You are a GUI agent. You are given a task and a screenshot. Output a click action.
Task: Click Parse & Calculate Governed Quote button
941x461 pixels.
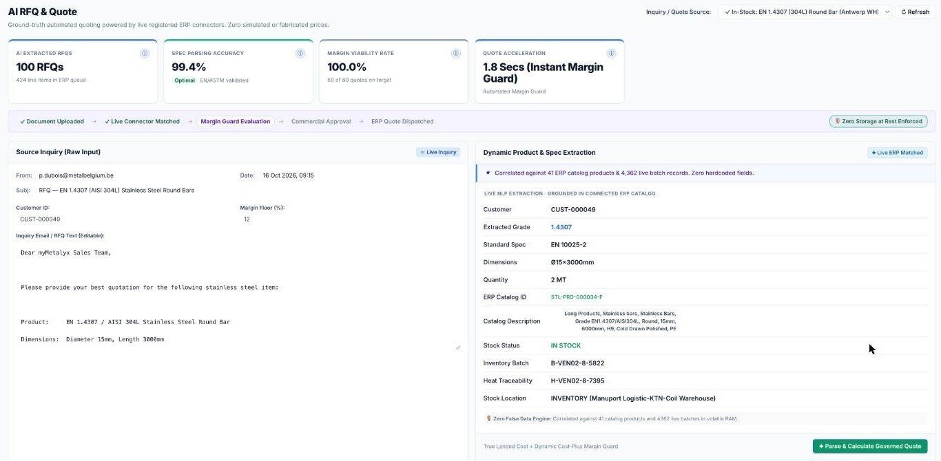point(870,446)
